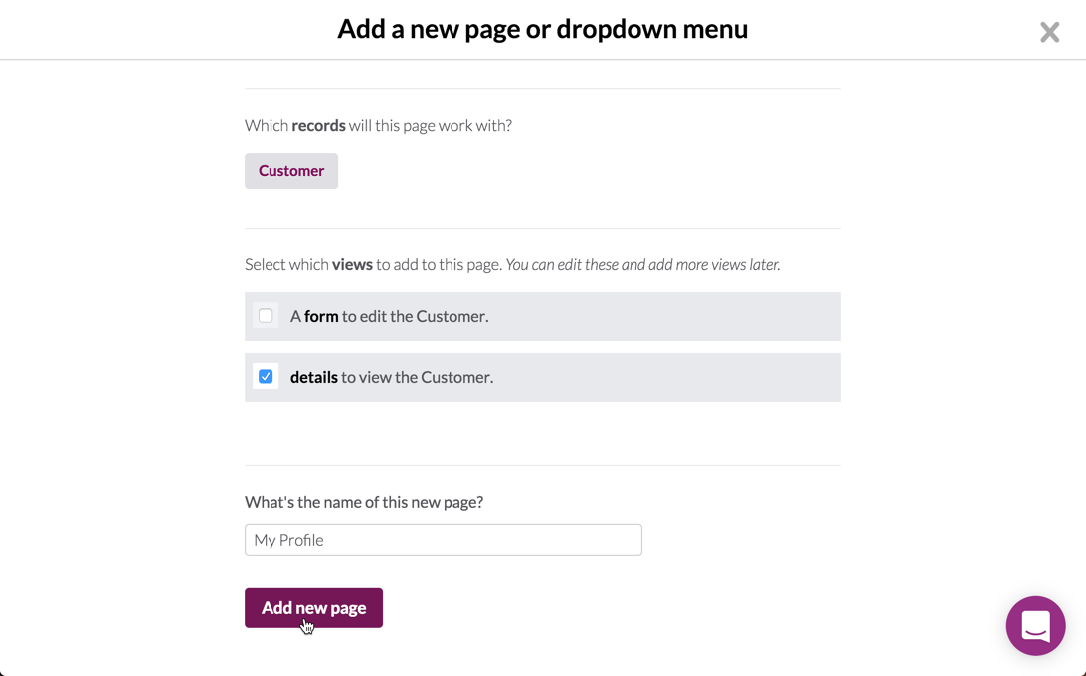Image resolution: width=1086 pixels, height=676 pixels.
Task: Click the 'A form to edit the Customer' label
Action: 389,316
